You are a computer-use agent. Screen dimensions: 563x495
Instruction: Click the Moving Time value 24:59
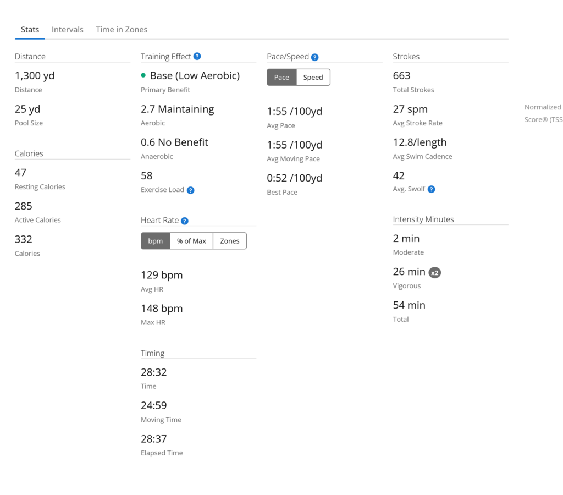click(154, 405)
